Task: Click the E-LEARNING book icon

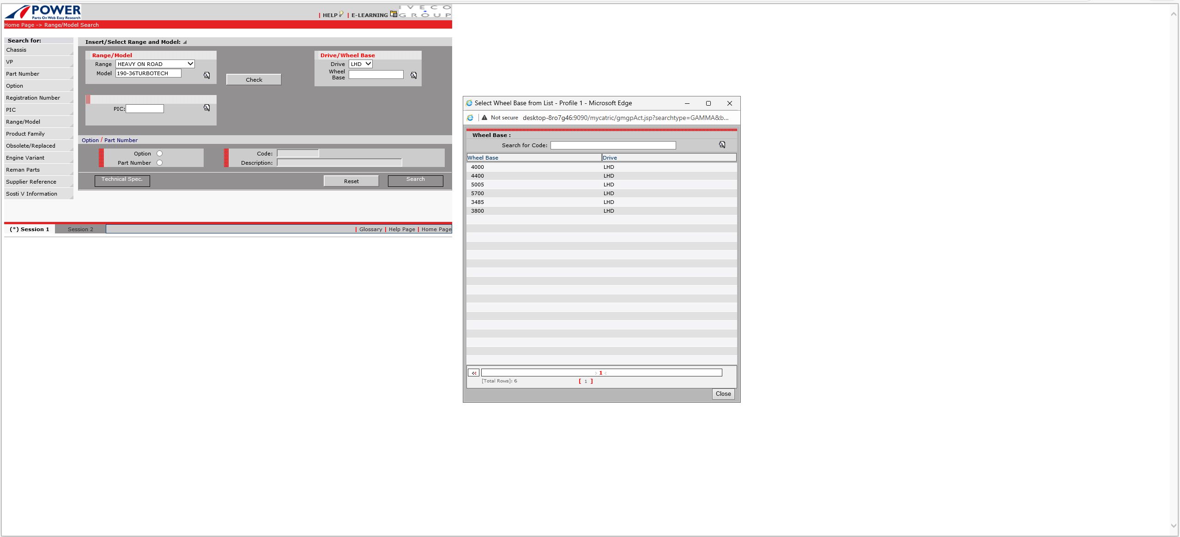Action: (393, 14)
